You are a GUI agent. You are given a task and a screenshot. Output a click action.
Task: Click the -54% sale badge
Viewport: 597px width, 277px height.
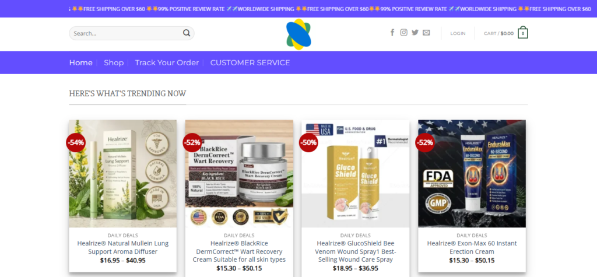pyautogui.click(x=76, y=142)
